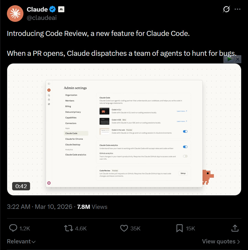Screen dimensions: 248x250
Task: Click the View quotes chevron link
Action: tap(221, 241)
